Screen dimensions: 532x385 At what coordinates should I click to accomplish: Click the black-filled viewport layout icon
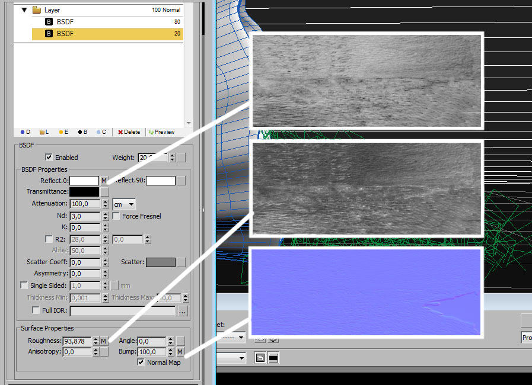pos(273,358)
